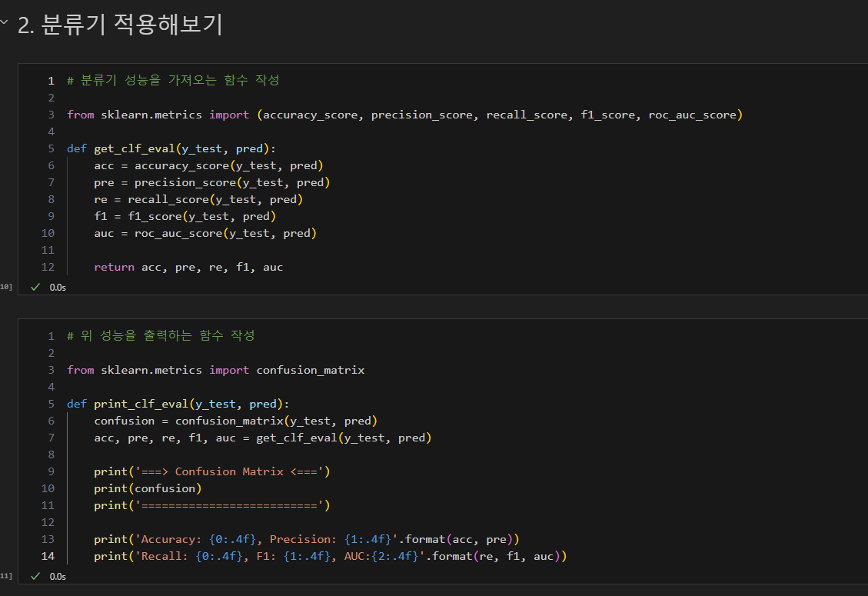Click the '# 분류기 성능을 가져오는 함수 작성' comment
868x596 pixels.
click(173, 80)
